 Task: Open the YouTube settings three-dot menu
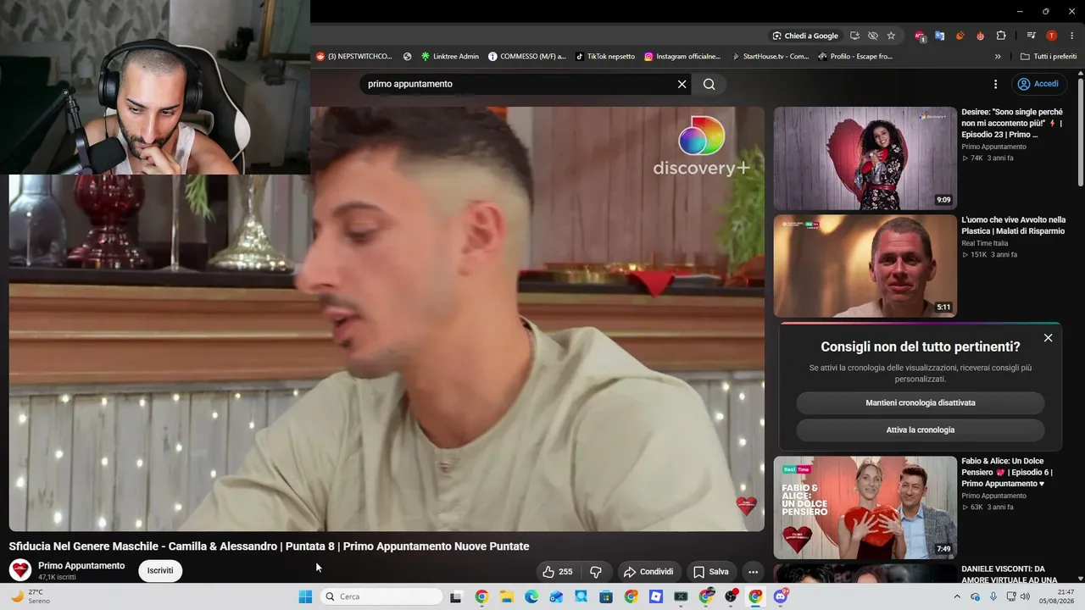coord(995,84)
